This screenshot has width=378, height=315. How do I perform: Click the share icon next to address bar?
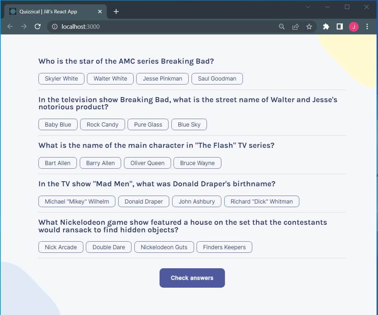pyautogui.click(x=295, y=26)
